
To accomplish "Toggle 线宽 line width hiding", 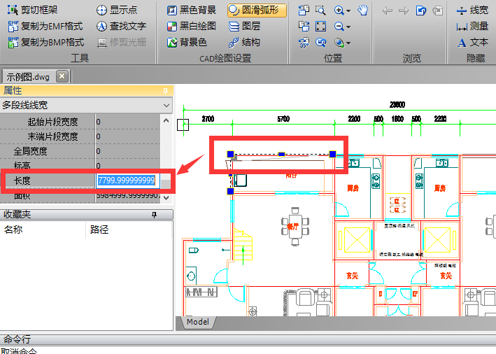I will pos(473,10).
